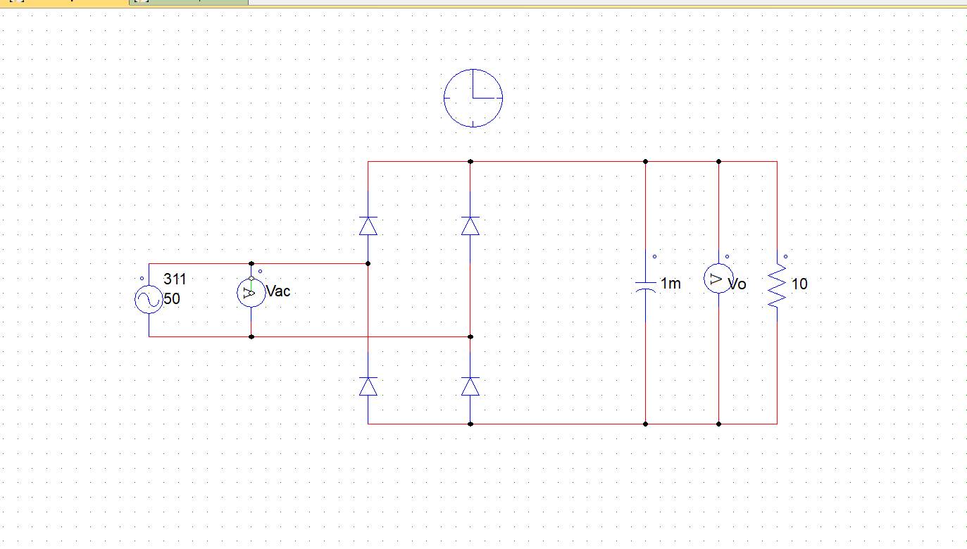The width and height of the screenshot is (967, 549).
Task: Select the 311 amplitude label
Action: point(175,279)
